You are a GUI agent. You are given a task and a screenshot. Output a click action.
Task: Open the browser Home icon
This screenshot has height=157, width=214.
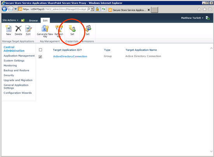pos(199,9)
